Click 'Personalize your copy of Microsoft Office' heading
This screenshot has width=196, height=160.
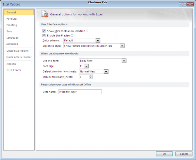66,84
